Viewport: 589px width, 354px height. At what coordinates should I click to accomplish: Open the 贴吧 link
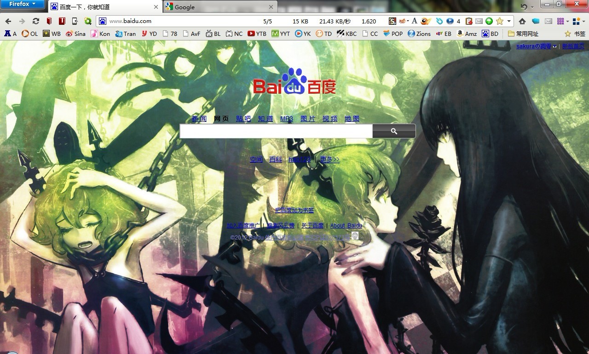click(243, 119)
